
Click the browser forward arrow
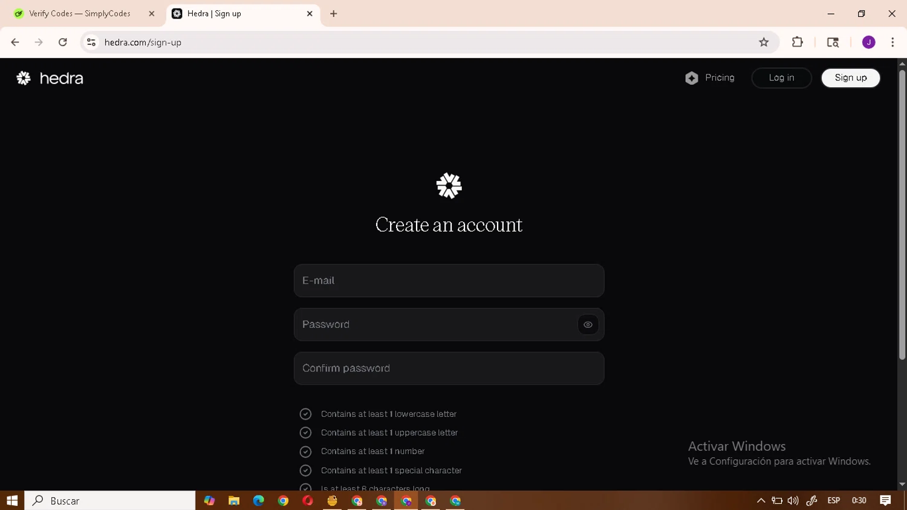[x=39, y=42]
